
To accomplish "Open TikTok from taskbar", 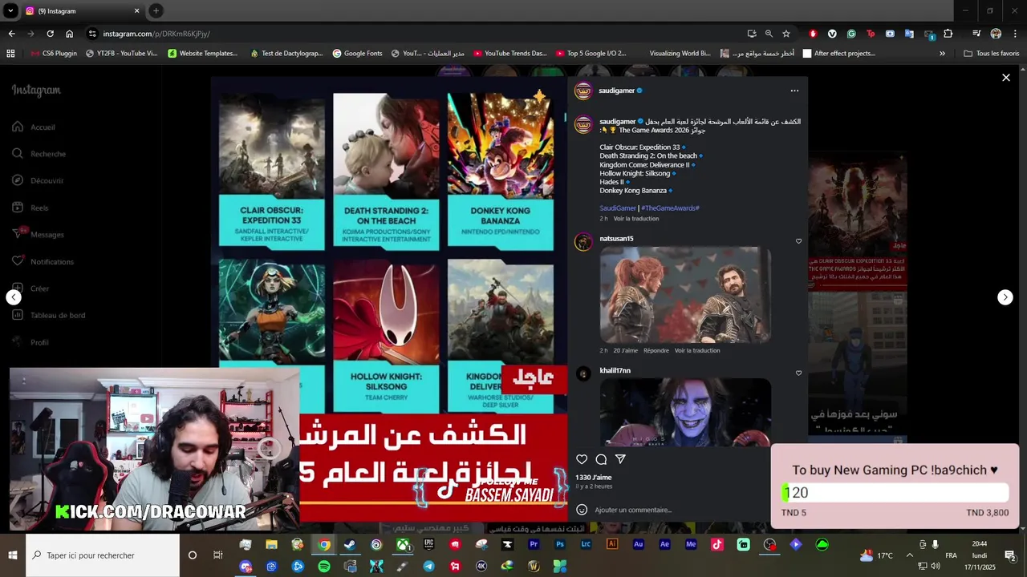I will tap(716, 545).
